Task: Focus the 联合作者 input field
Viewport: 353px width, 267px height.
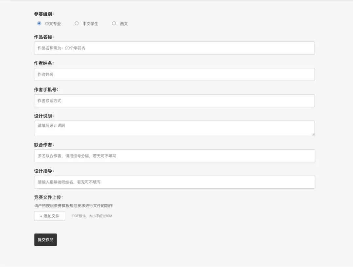Action: (x=174, y=156)
